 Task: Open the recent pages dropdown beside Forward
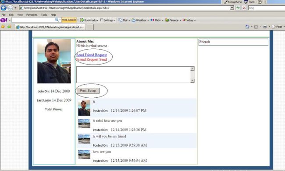(x=15, y=8)
